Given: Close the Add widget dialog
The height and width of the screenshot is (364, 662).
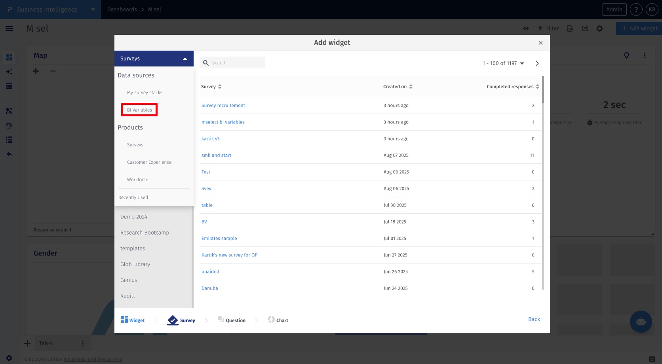Looking at the screenshot, I should pyautogui.click(x=540, y=43).
